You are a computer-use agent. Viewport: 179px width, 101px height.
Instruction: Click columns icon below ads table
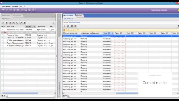tap(64, 96)
